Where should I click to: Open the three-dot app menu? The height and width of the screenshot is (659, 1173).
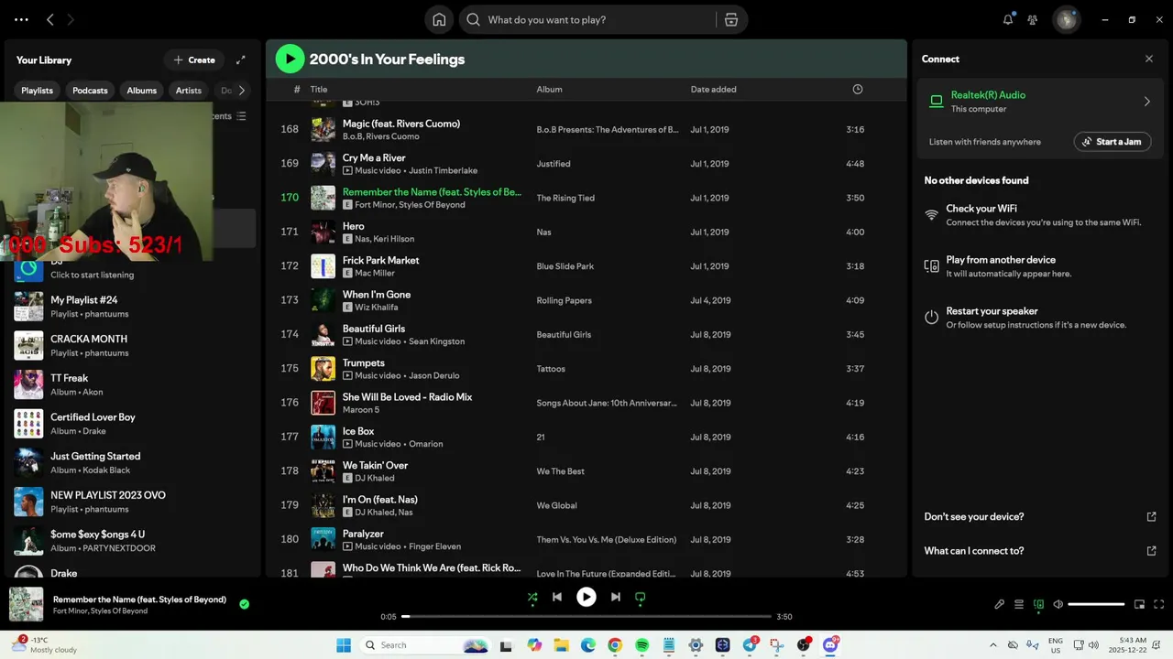(x=21, y=19)
